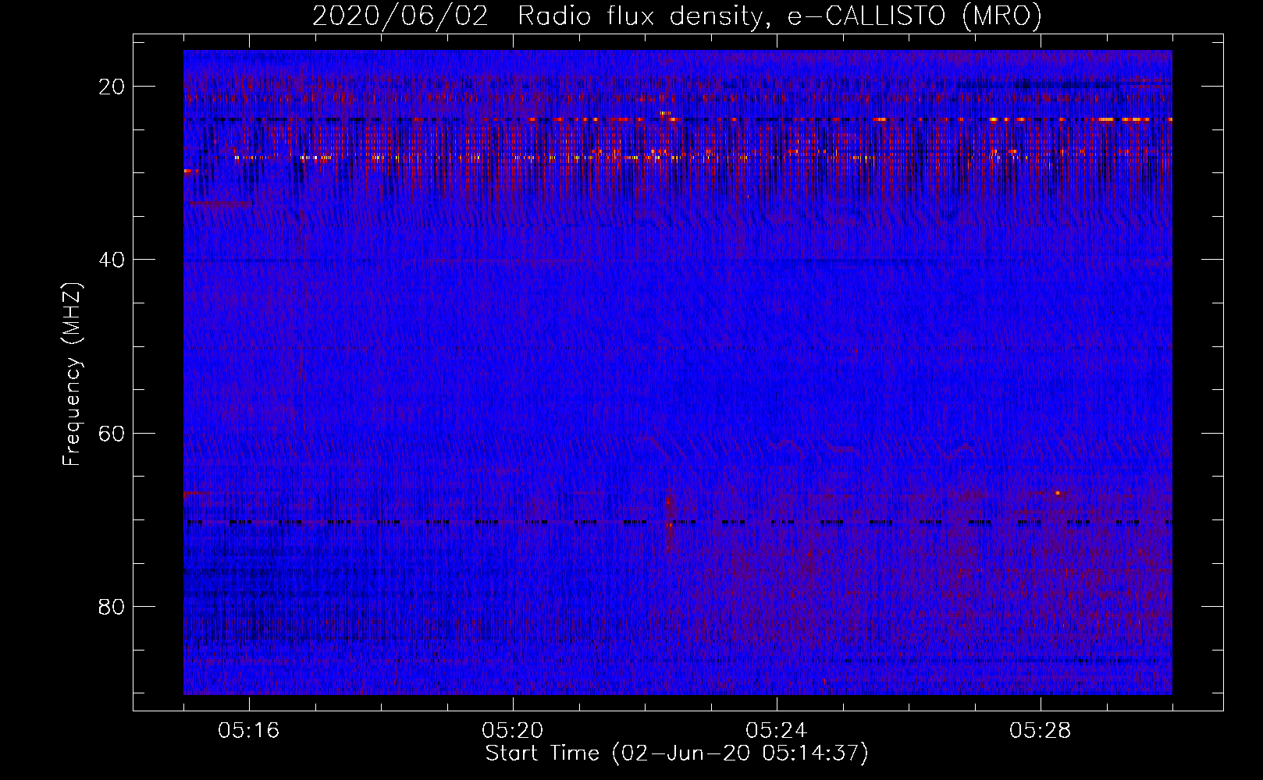Click the 60 MHz frequency tick label
Viewport: 1263px width, 780px height.
[112, 433]
